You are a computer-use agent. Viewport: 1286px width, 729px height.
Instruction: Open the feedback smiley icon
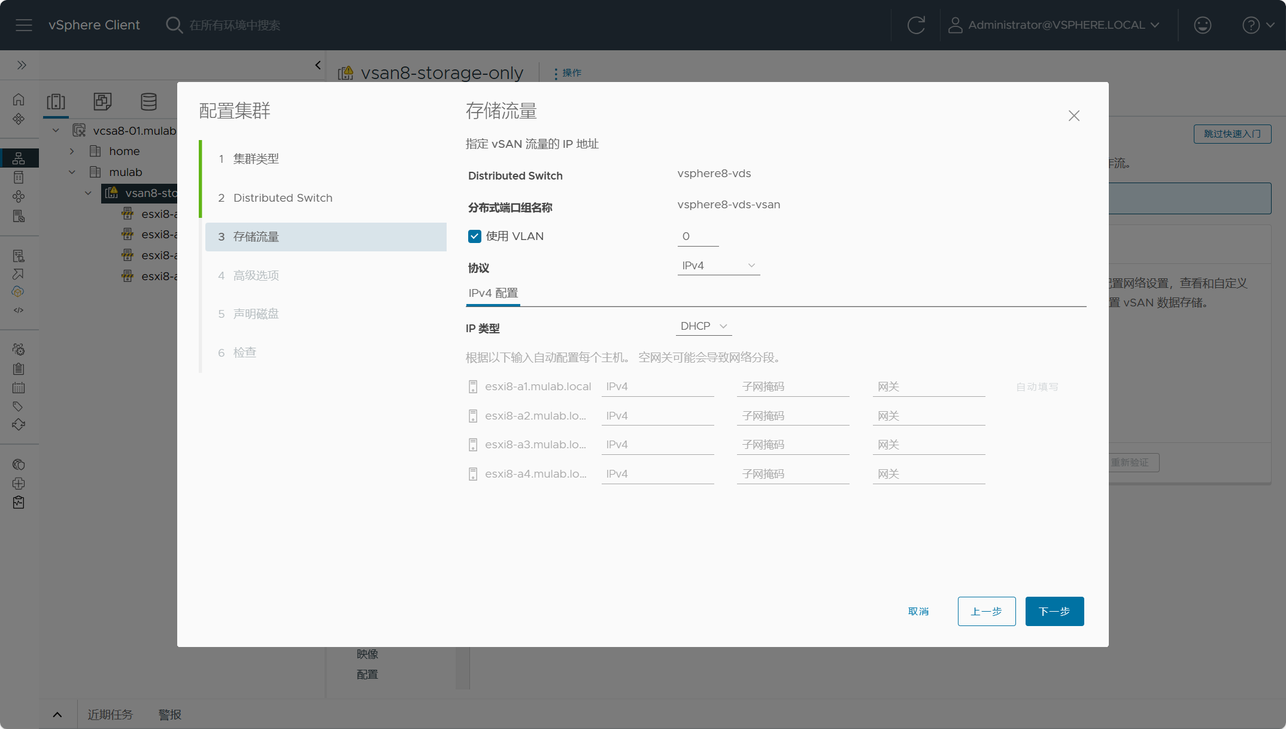[x=1202, y=25]
